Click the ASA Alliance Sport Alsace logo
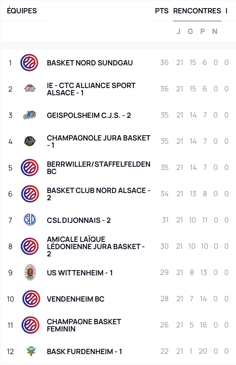This screenshot has width=236, height=365. [30, 89]
